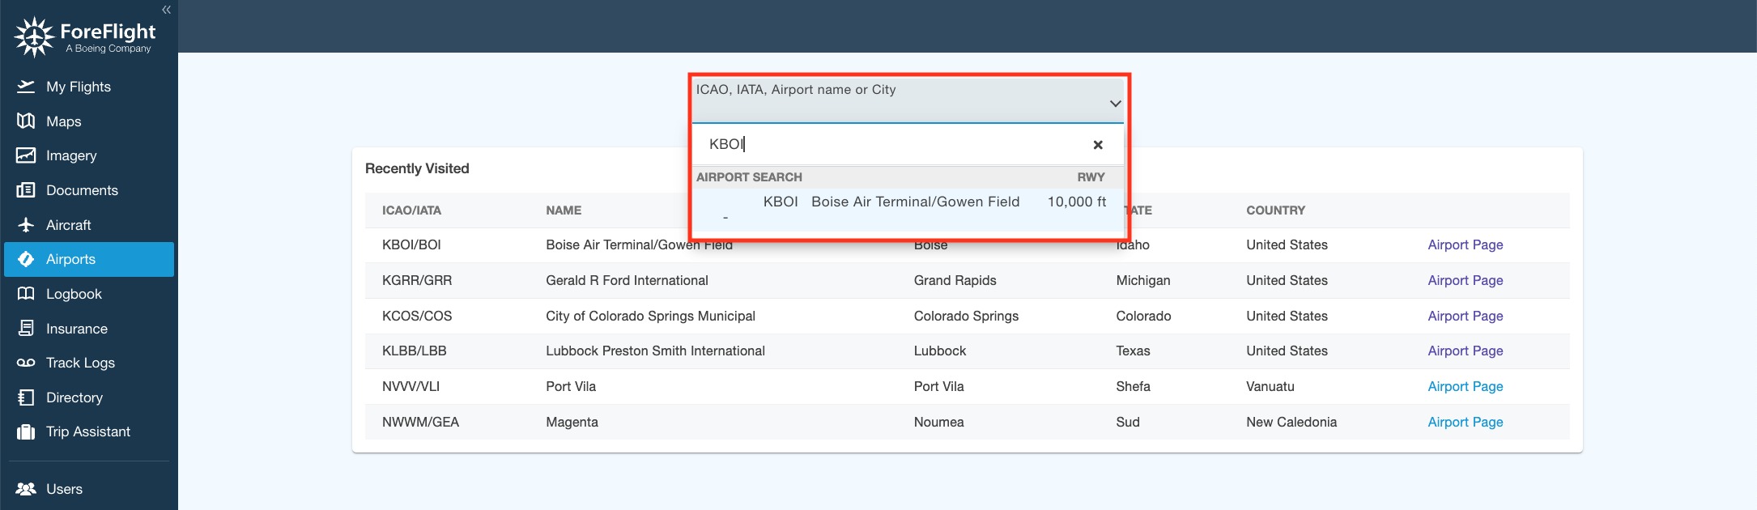Click the Maps icon in sidebar

coord(26,121)
